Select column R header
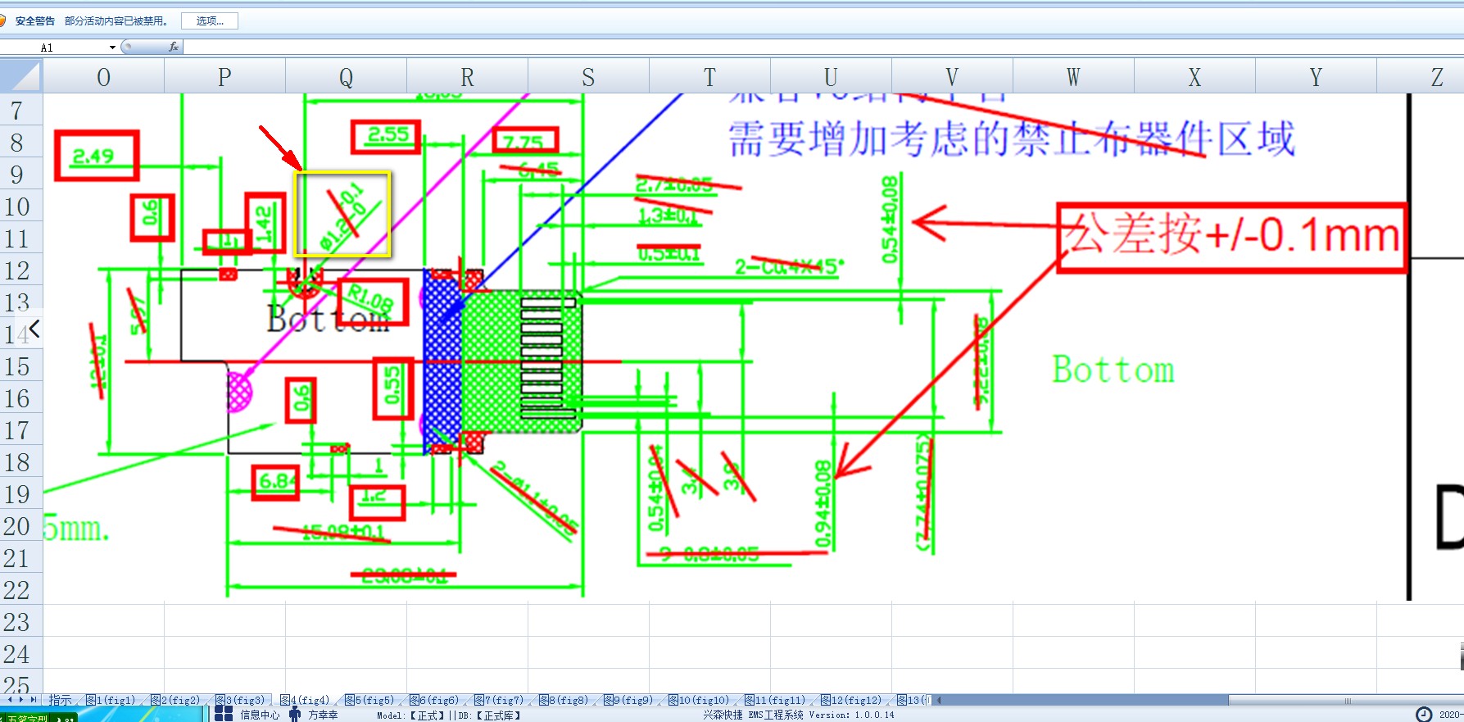This screenshot has height=722, width=1464. pyautogui.click(x=467, y=77)
